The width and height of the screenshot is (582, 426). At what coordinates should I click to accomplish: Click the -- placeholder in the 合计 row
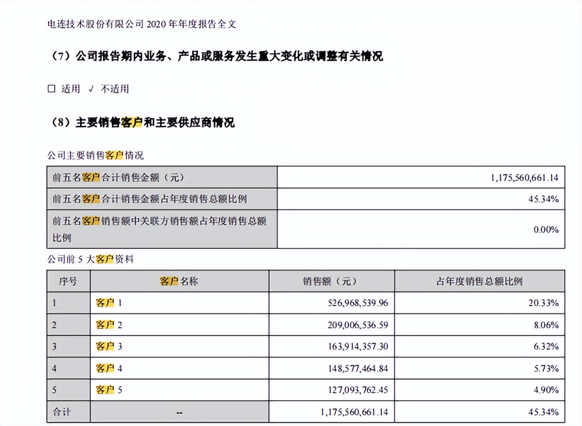179,412
